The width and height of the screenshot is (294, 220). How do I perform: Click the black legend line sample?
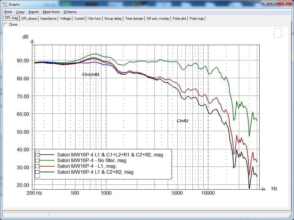[x=47, y=172]
